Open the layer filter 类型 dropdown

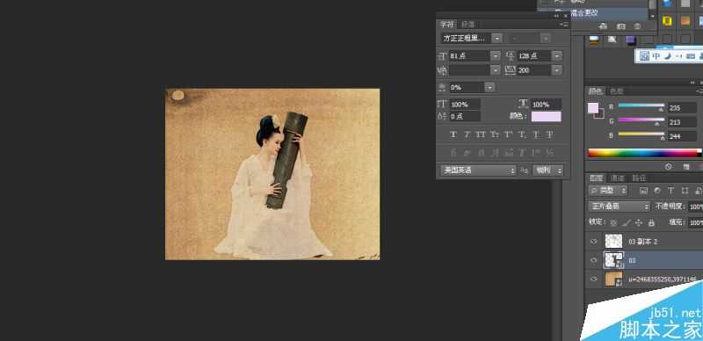(x=607, y=191)
